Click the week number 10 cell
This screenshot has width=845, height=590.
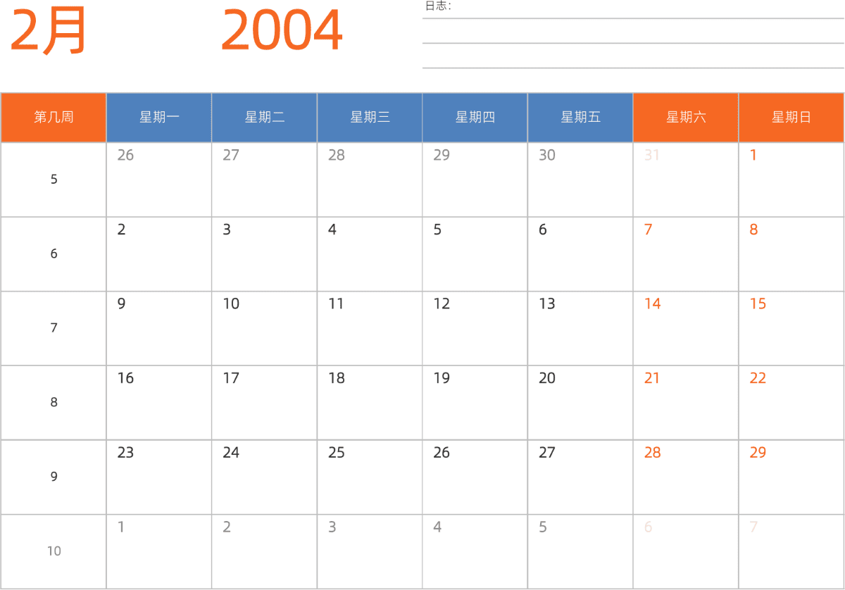[54, 551]
